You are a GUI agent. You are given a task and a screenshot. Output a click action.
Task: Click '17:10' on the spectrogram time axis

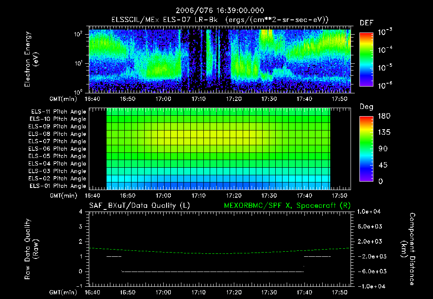(x=199, y=99)
